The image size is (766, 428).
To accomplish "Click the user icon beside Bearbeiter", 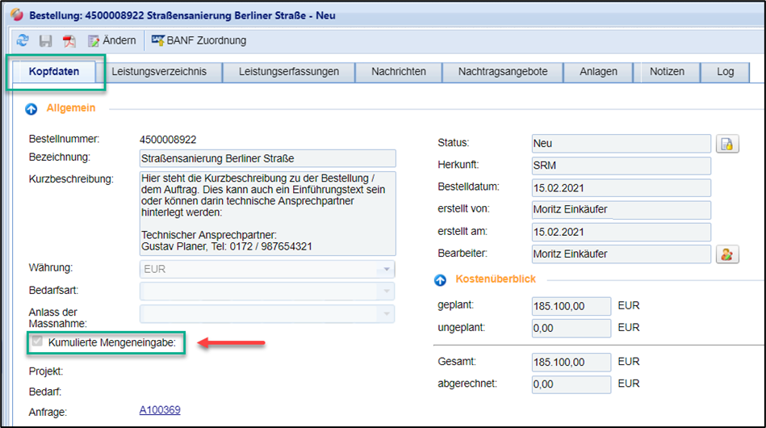I will point(727,254).
